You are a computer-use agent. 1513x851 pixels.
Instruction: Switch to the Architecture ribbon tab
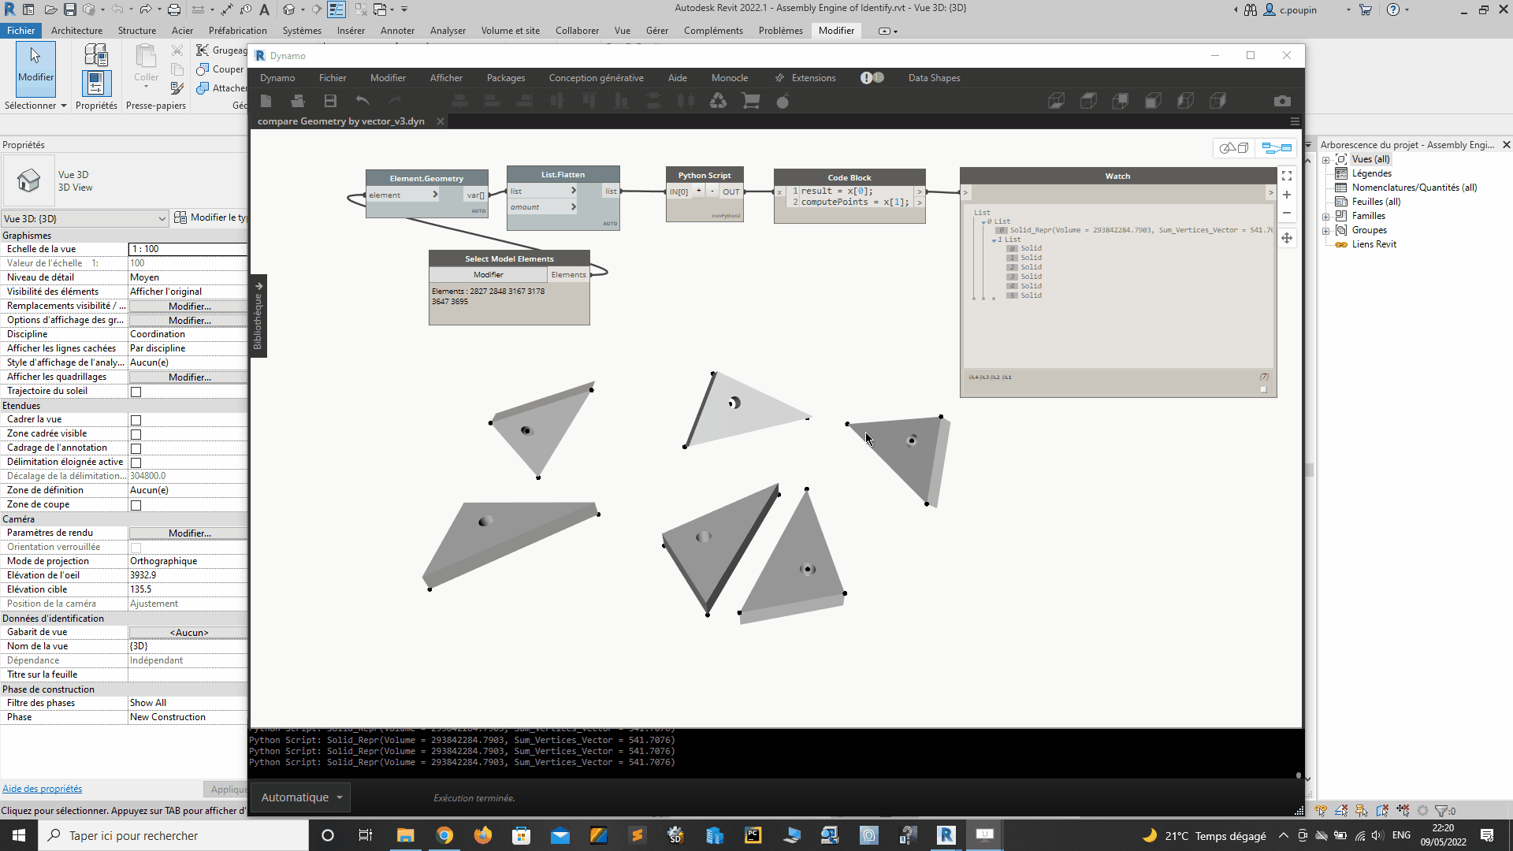point(76,31)
